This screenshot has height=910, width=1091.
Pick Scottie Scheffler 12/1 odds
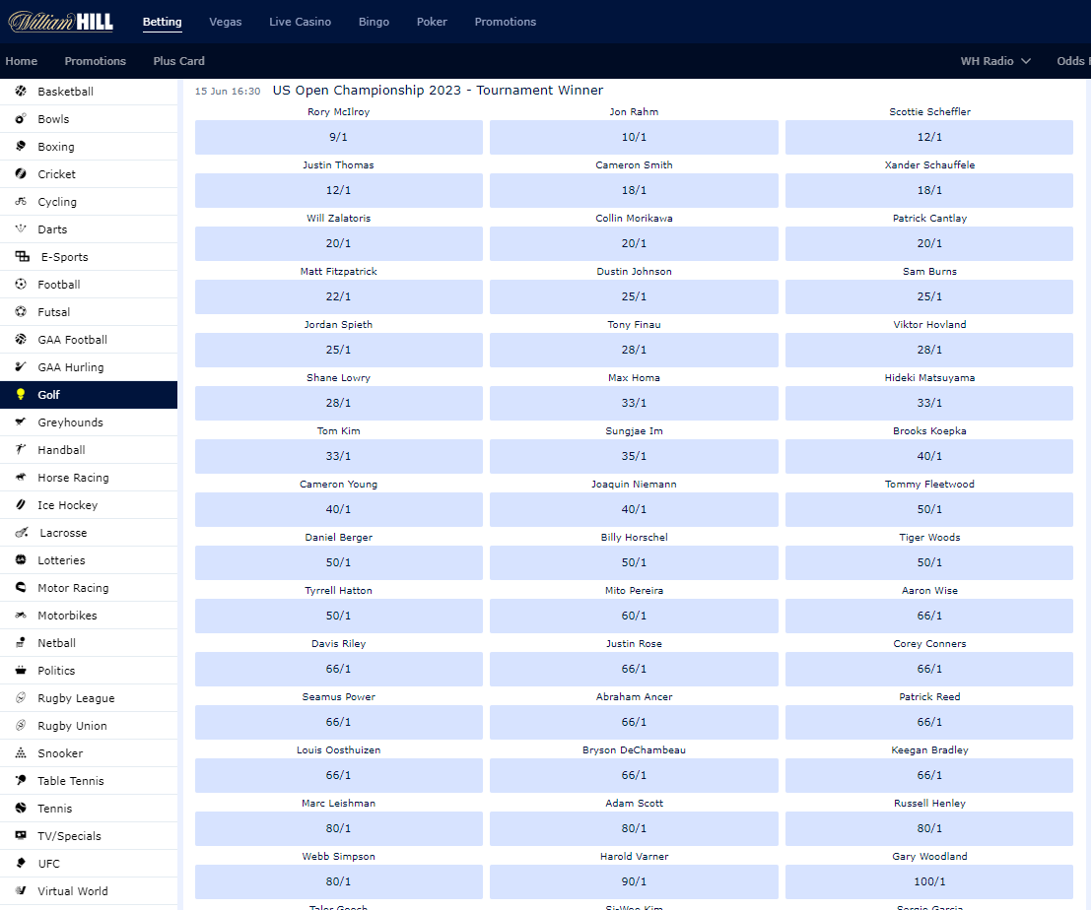[x=929, y=137]
